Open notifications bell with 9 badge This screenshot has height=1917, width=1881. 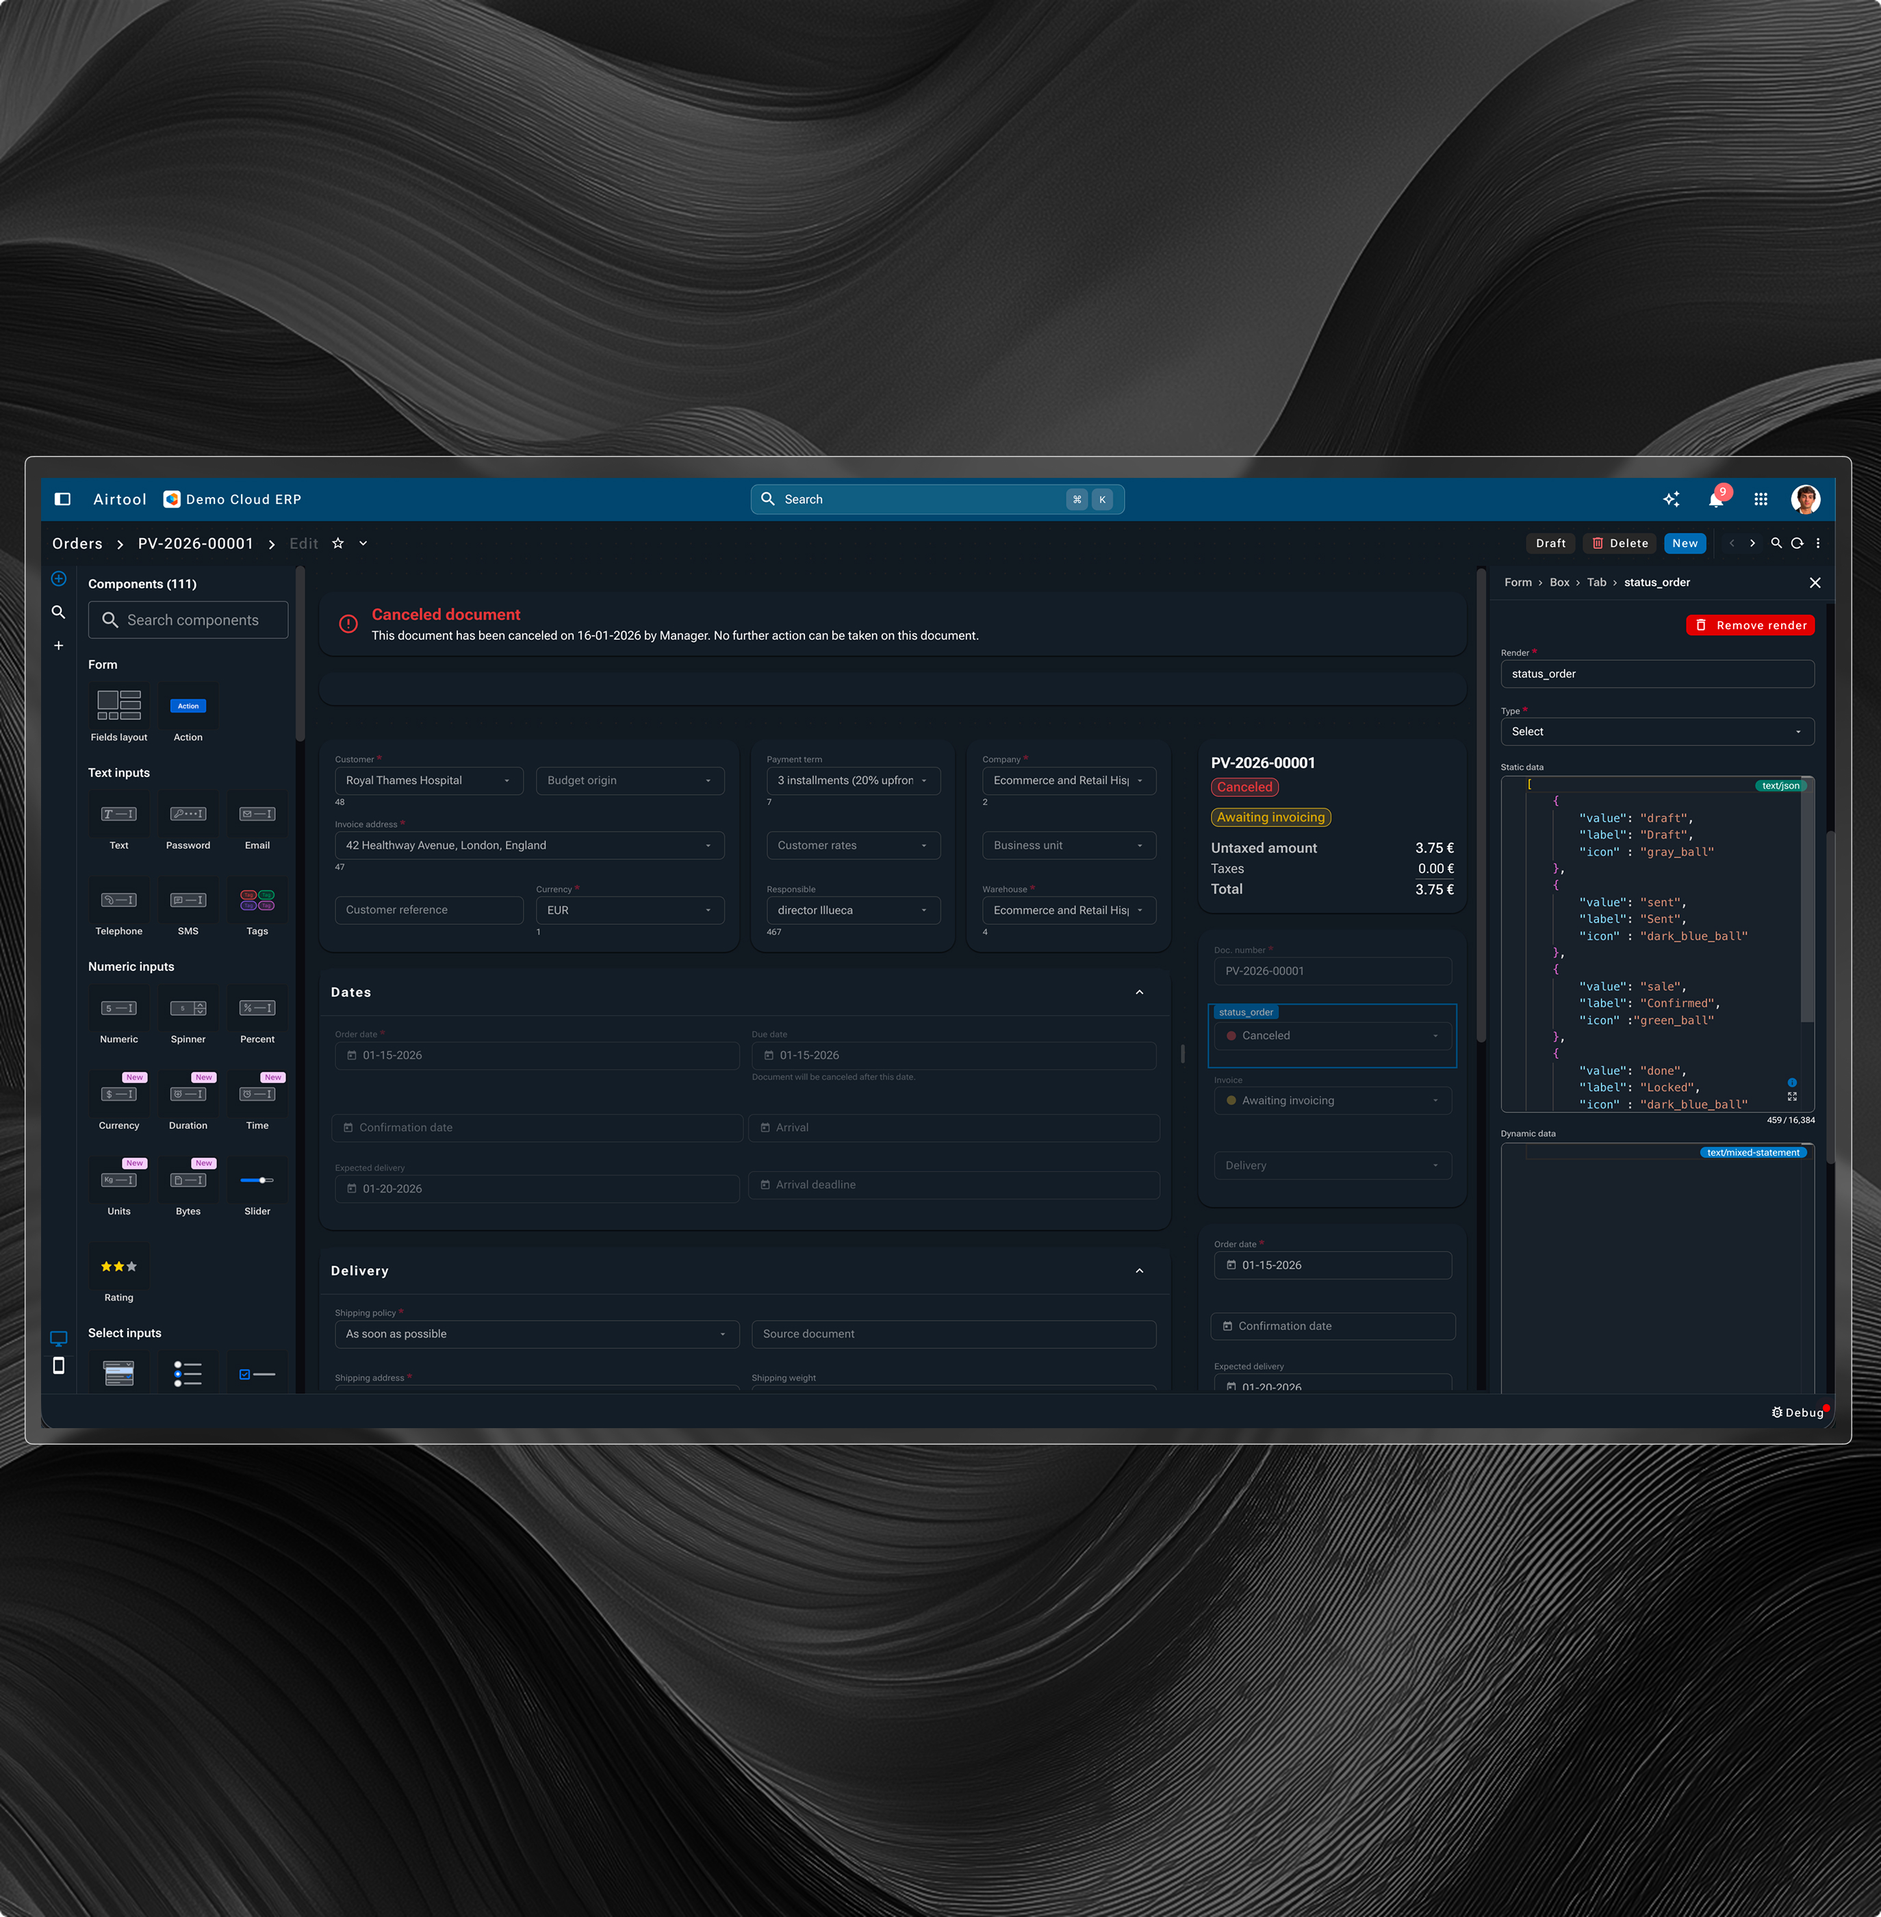coord(1716,499)
